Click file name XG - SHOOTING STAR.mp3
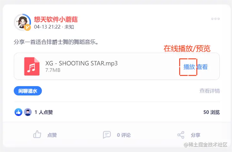The image size is (232, 152). pyautogui.click(x=82, y=63)
